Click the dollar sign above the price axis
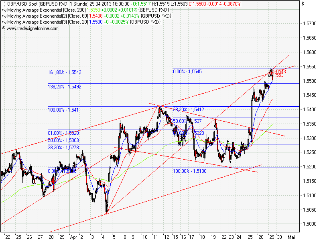This screenshot has height=240, width=321. tap(303, 4)
